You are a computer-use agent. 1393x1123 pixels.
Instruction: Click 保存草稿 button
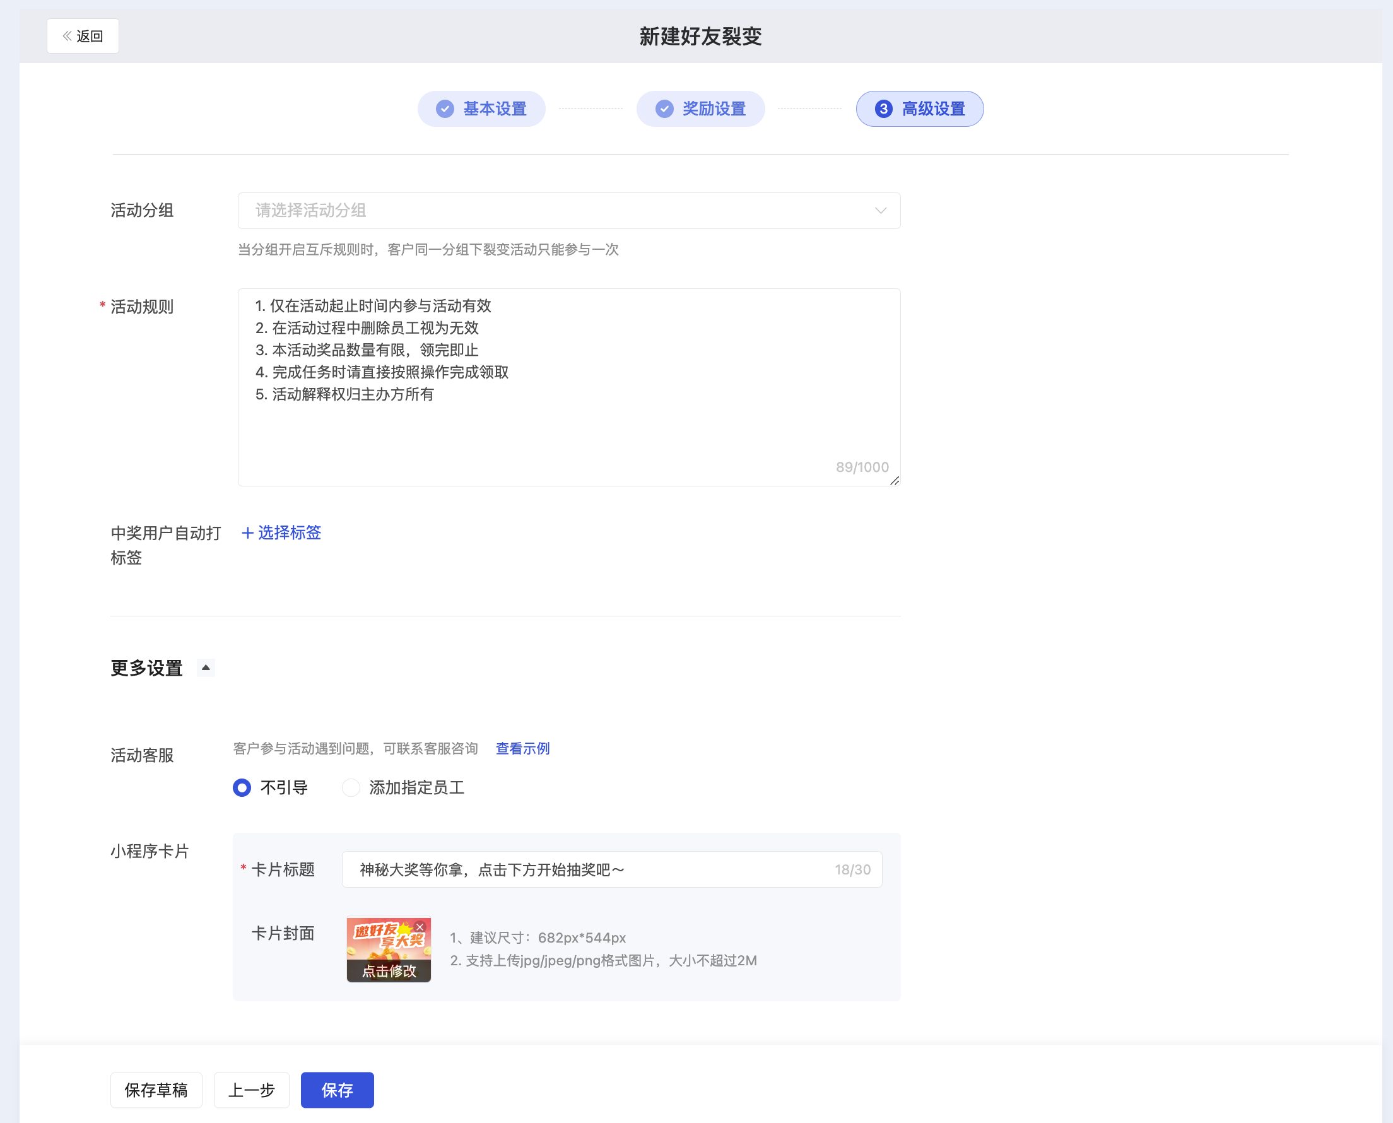point(156,1091)
